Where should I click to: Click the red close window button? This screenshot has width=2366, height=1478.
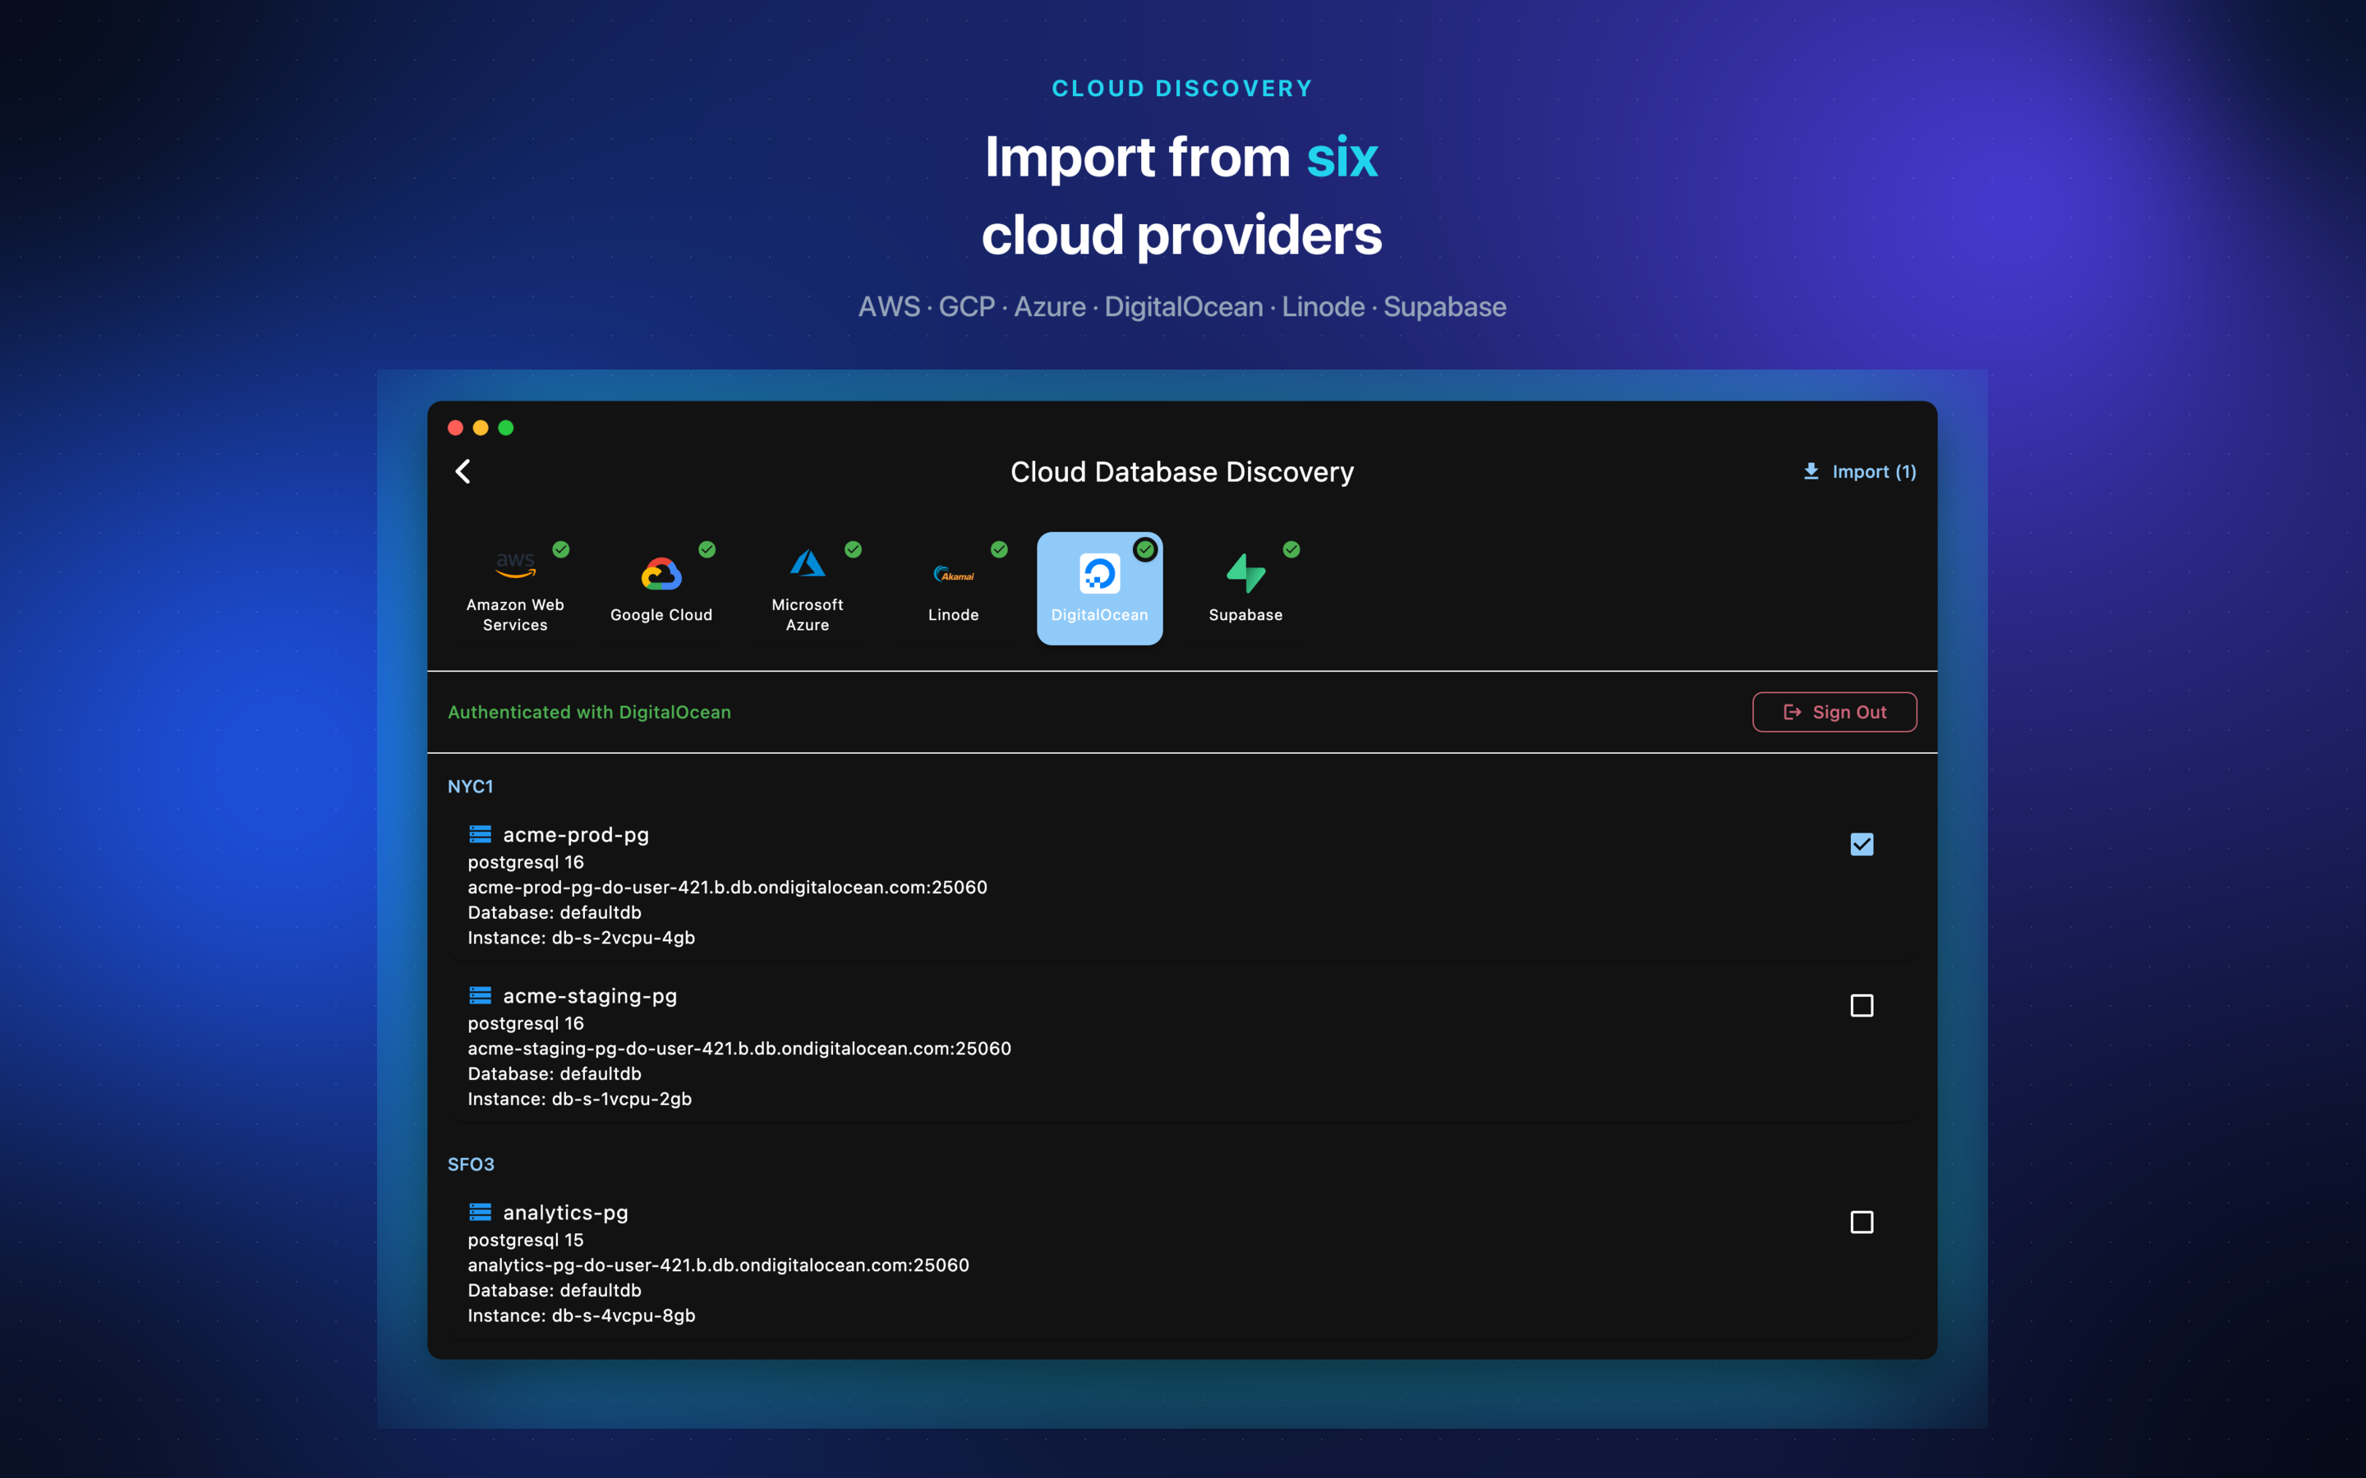(x=456, y=428)
